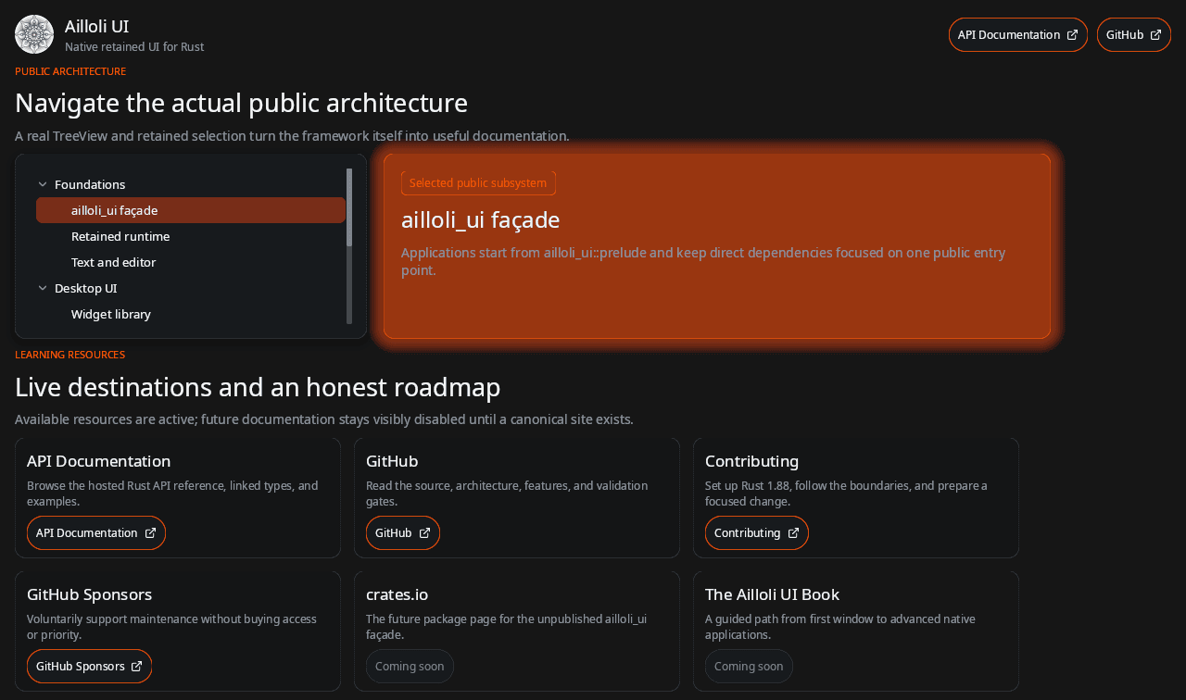Click the GitHub Sponsors card heading
The height and width of the screenshot is (700, 1186).
click(89, 594)
